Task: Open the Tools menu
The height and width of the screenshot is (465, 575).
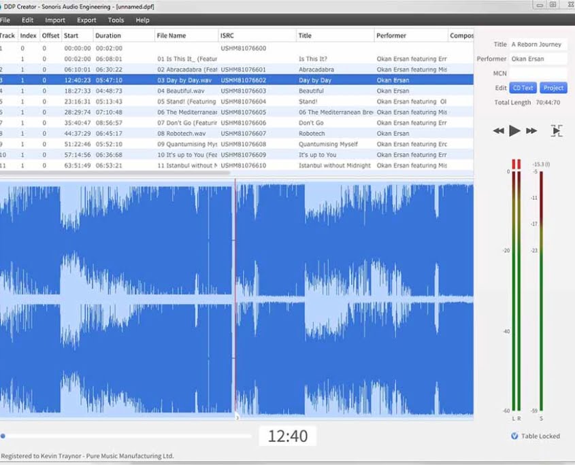Action: (x=116, y=20)
